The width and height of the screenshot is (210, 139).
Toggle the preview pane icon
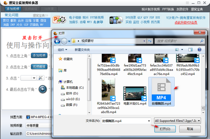(x=190, y=50)
